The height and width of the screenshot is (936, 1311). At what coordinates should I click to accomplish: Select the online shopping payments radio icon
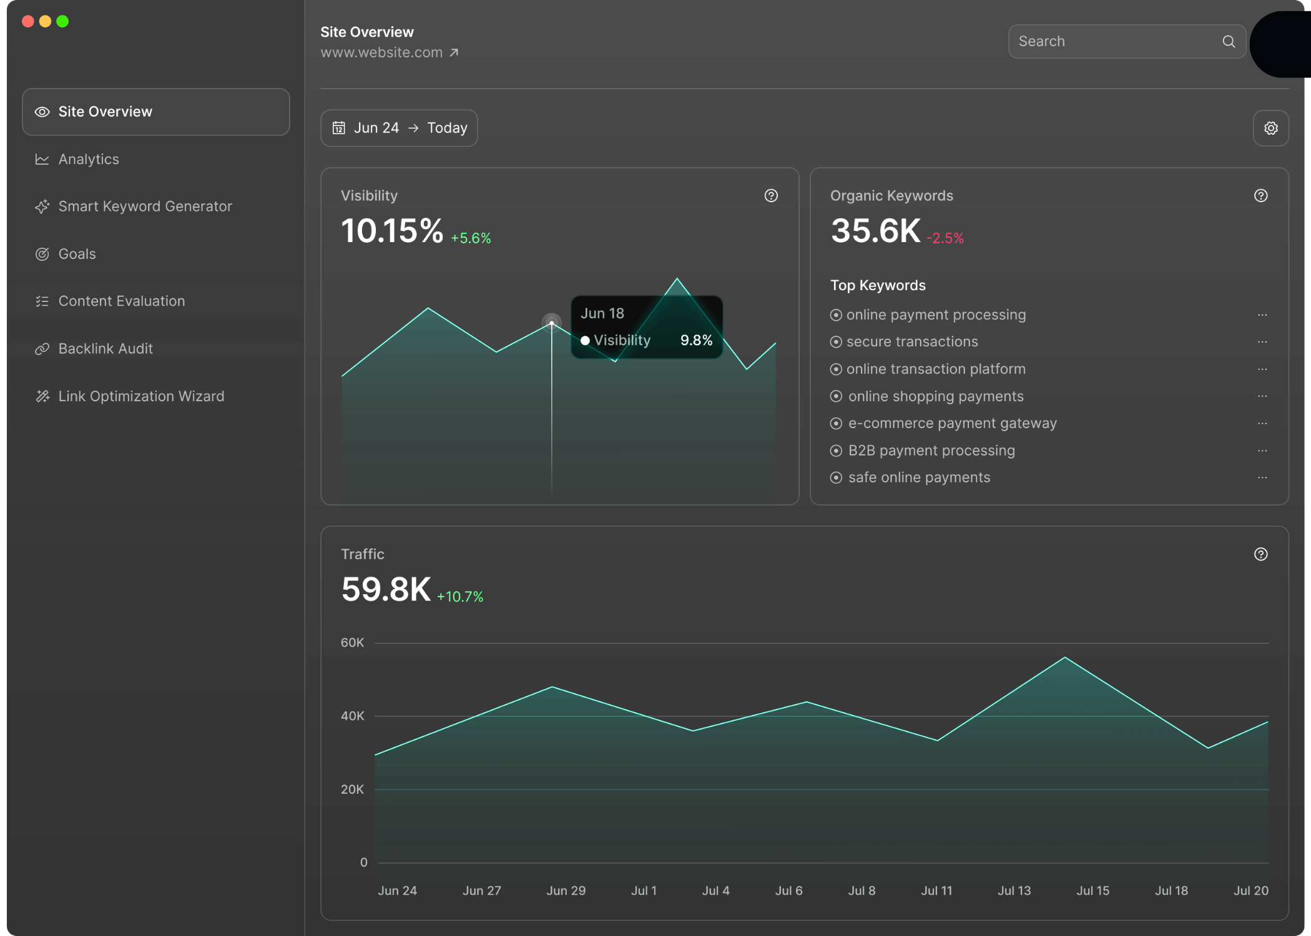coord(836,396)
